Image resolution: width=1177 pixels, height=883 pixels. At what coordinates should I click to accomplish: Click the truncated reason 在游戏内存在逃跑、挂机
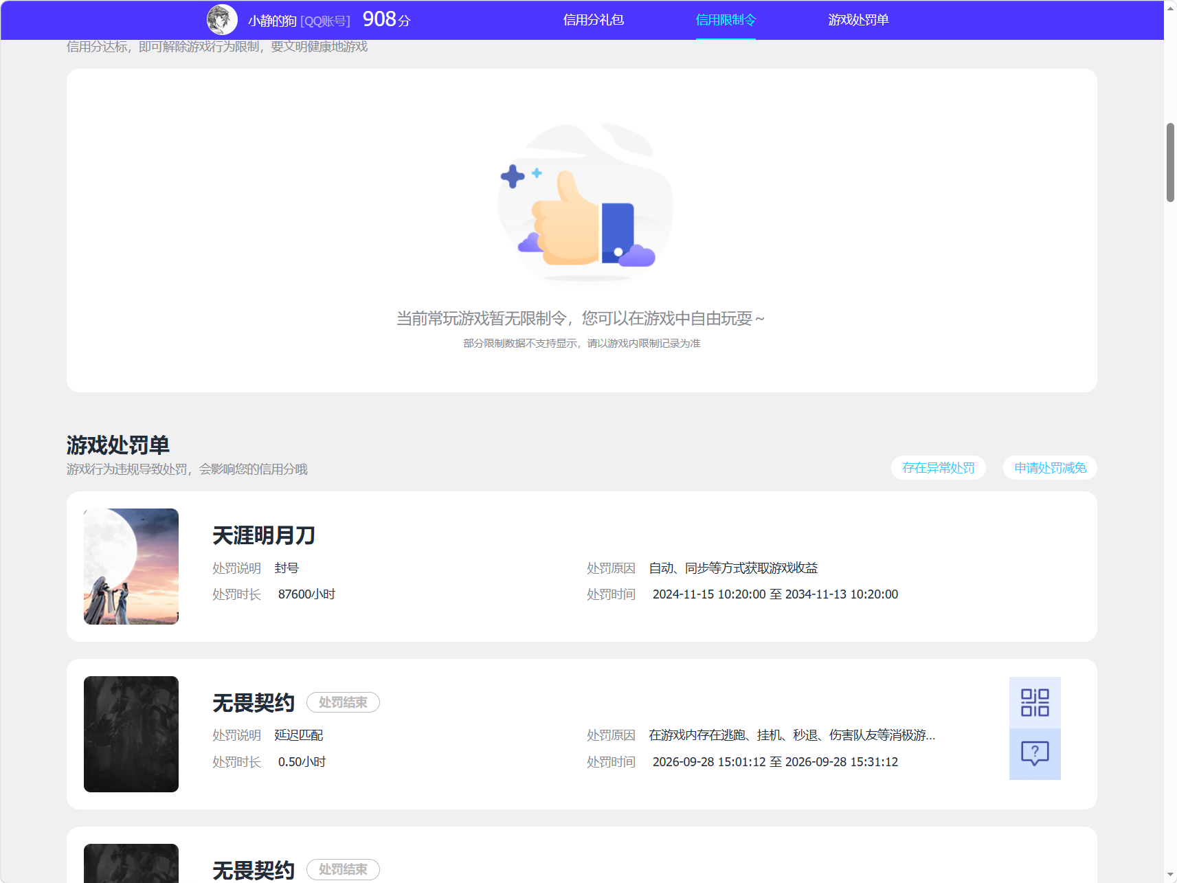[792, 735]
